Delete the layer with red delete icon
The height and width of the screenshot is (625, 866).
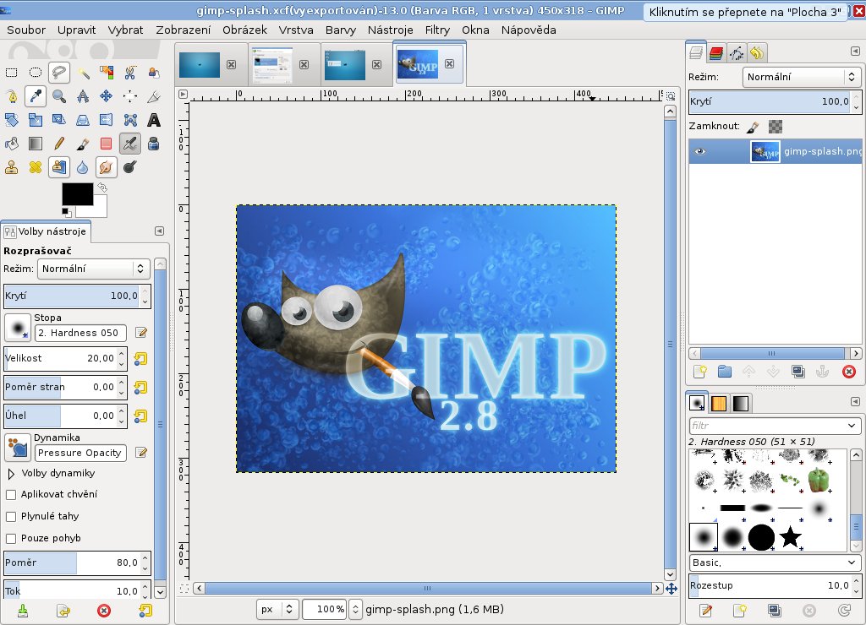tap(849, 372)
